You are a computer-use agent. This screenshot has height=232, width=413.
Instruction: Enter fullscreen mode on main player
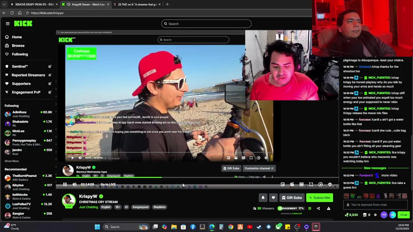point(311,184)
